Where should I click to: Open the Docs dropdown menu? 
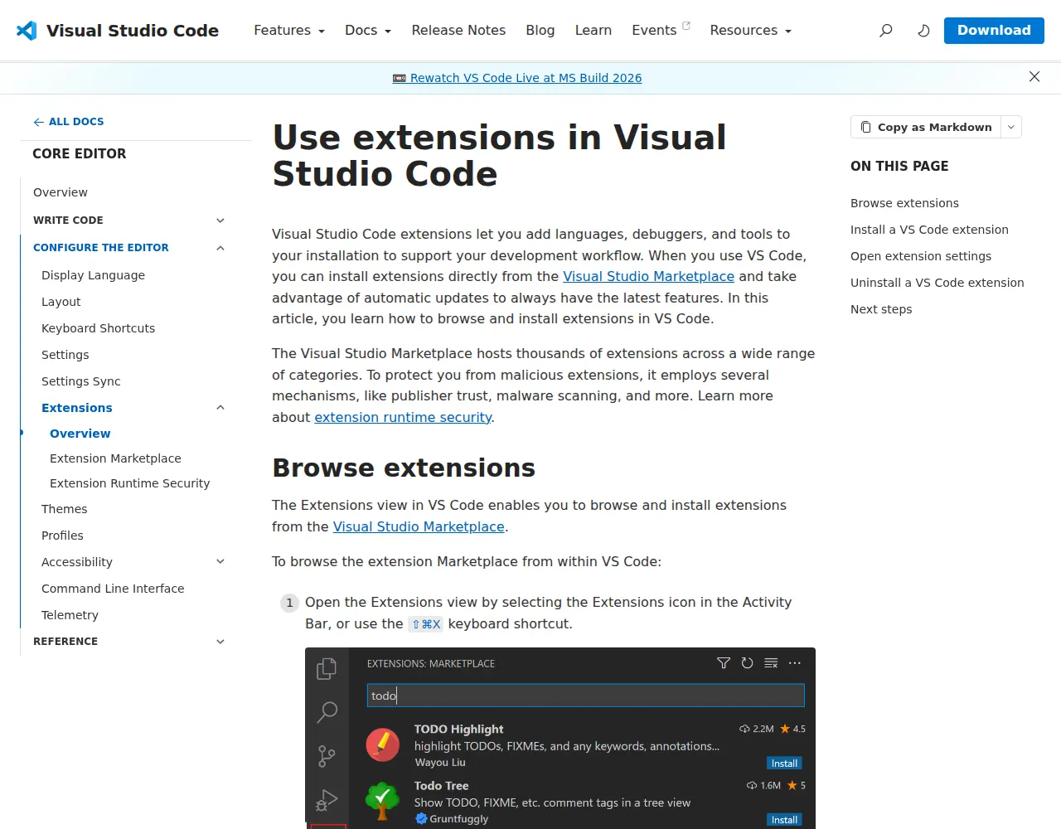point(368,31)
